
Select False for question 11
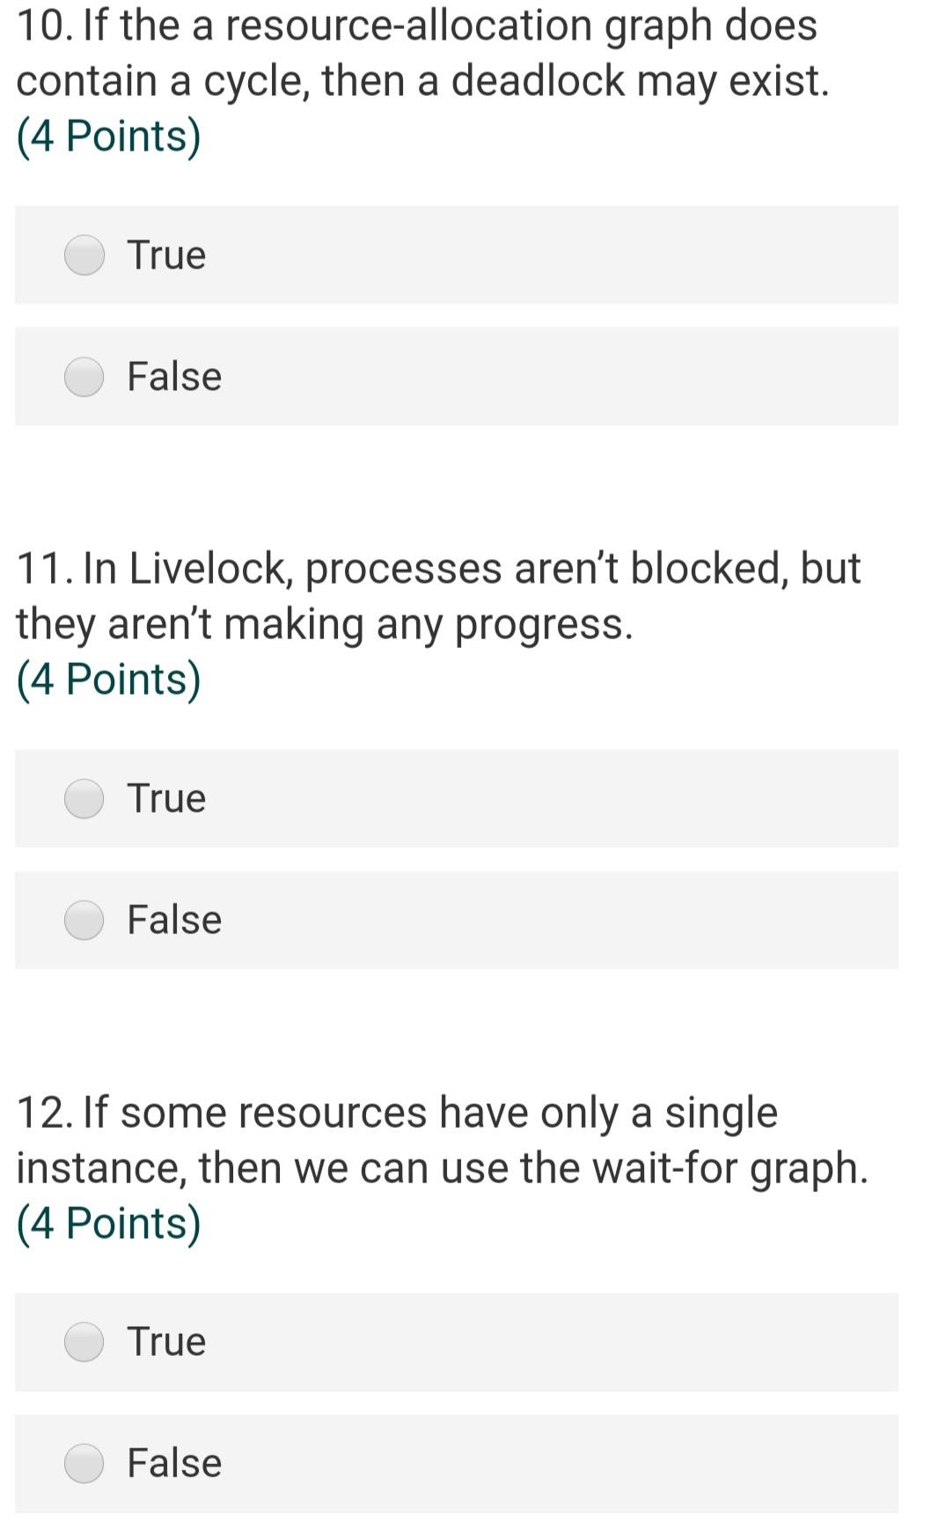click(x=84, y=919)
